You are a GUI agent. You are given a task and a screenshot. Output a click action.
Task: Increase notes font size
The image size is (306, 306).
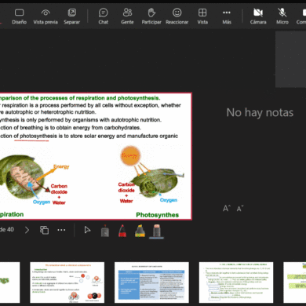click(x=227, y=209)
